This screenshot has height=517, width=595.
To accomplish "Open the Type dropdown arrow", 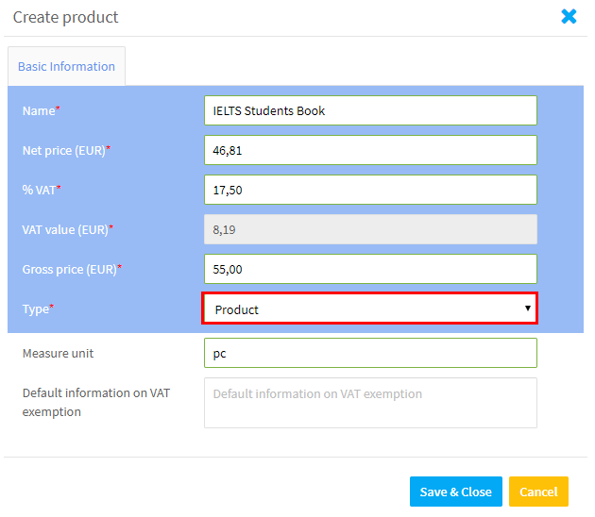I will coord(527,309).
